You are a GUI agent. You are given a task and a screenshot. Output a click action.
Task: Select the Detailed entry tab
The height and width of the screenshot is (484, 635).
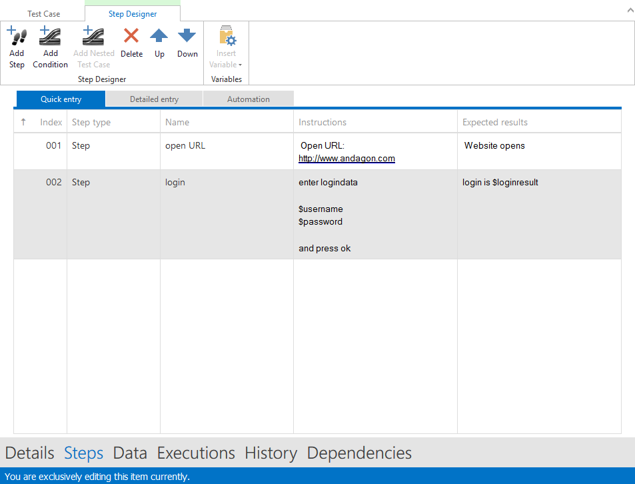click(x=154, y=99)
